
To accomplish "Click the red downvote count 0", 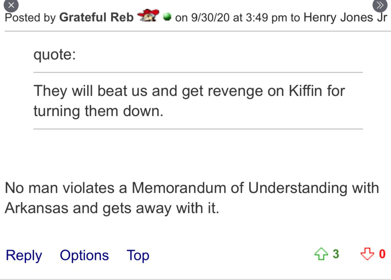I will pyautogui.click(x=382, y=254).
